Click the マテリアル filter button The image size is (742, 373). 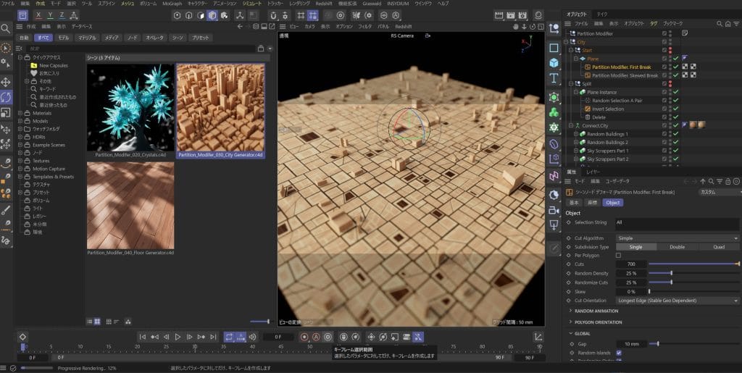tap(87, 38)
